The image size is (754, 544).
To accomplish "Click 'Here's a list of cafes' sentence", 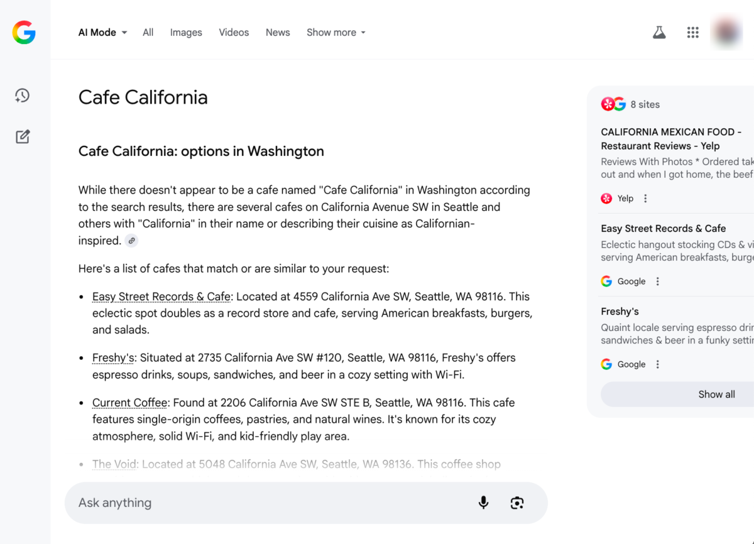I will click(x=234, y=269).
